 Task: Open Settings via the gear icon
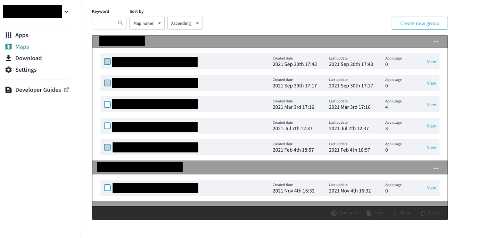(8, 70)
